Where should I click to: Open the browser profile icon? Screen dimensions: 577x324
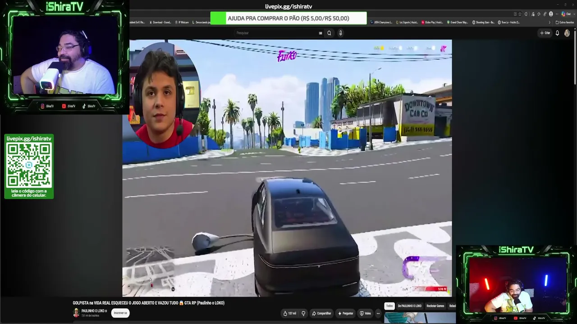click(551, 14)
